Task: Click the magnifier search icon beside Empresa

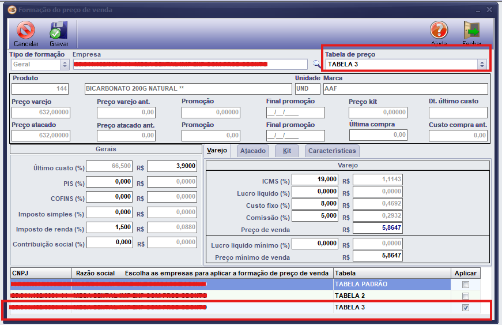Action: [x=316, y=64]
